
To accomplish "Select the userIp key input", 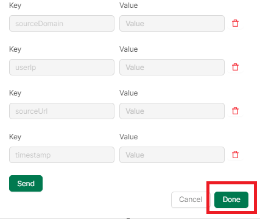I will [x=61, y=68].
